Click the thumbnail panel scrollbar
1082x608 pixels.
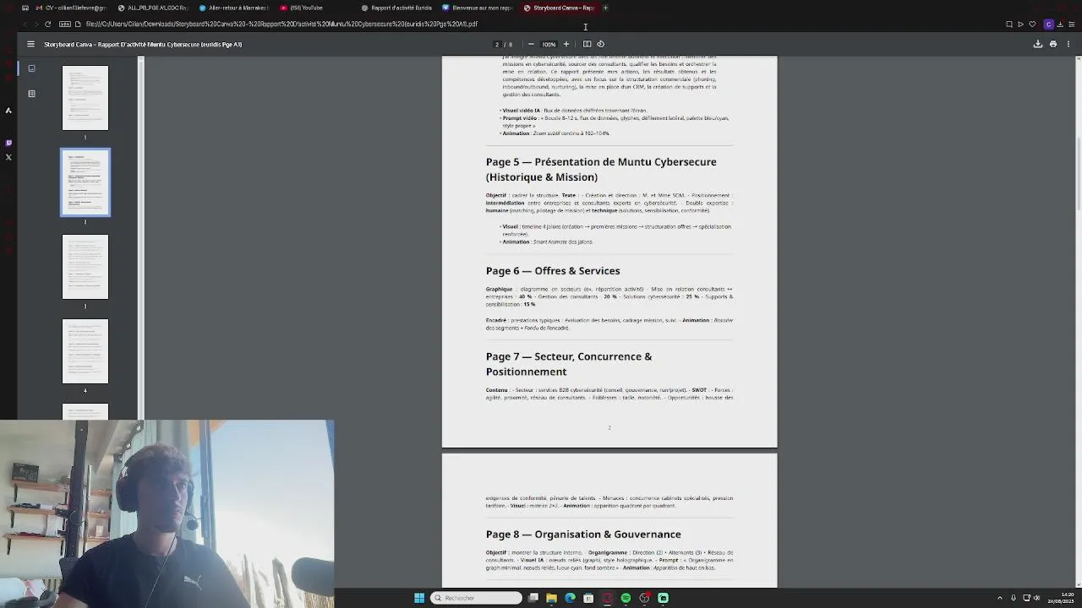141,238
